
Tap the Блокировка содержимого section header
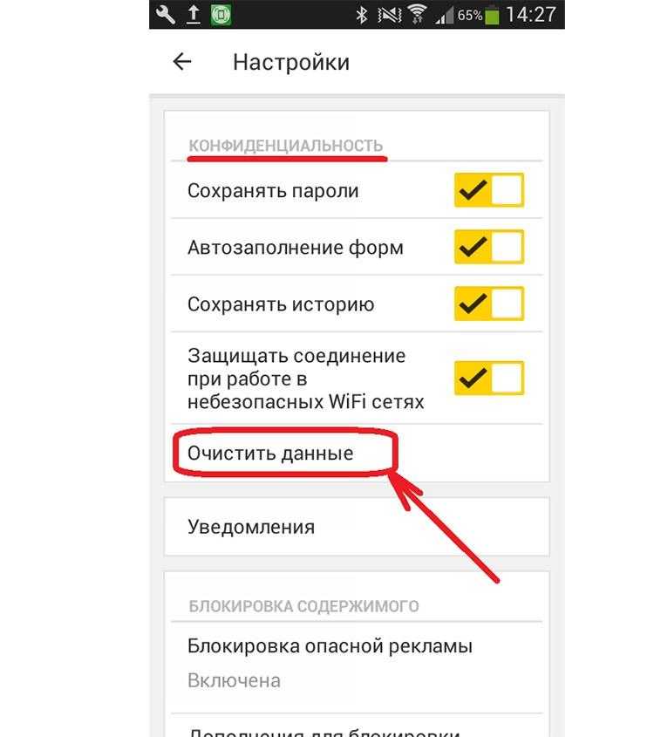303,606
